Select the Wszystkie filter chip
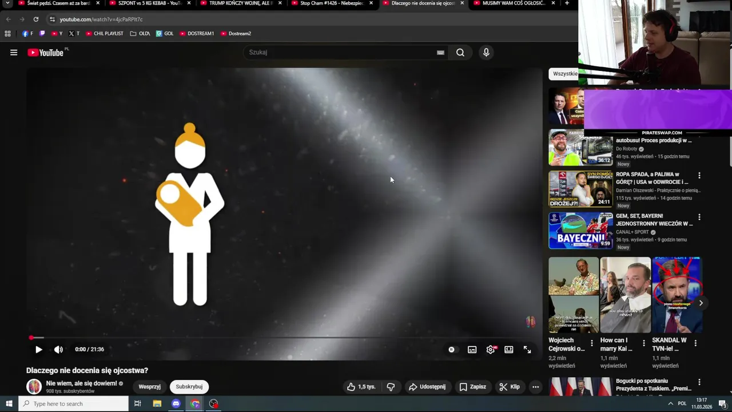The width and height of the screenshot is (732, 412). click(x=565, y=74)
